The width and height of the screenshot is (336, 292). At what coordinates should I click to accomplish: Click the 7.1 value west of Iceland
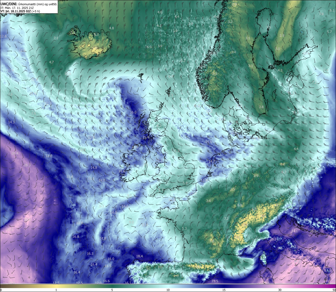tap(56, 38)
